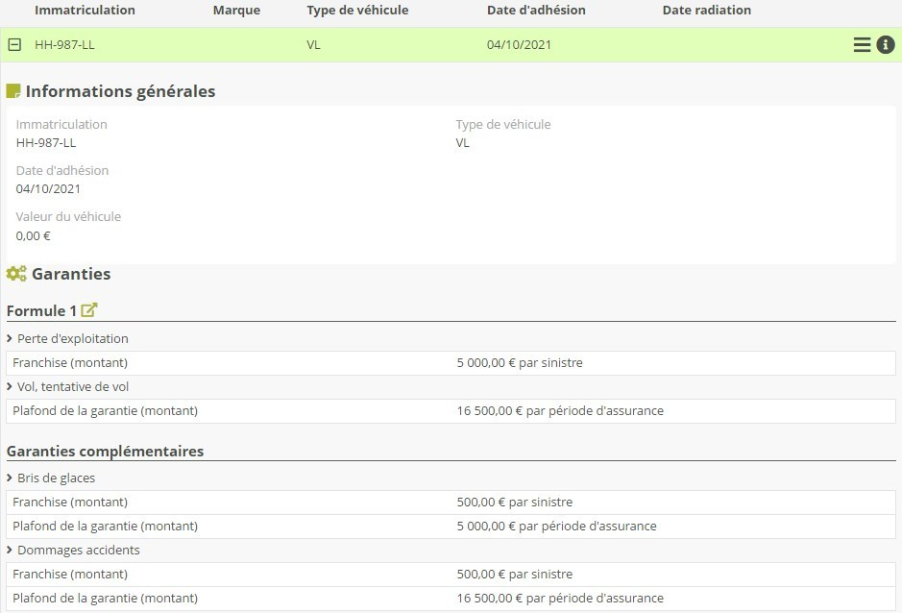Open the edit link icon beside Formule 1

[x=89, y=310]
